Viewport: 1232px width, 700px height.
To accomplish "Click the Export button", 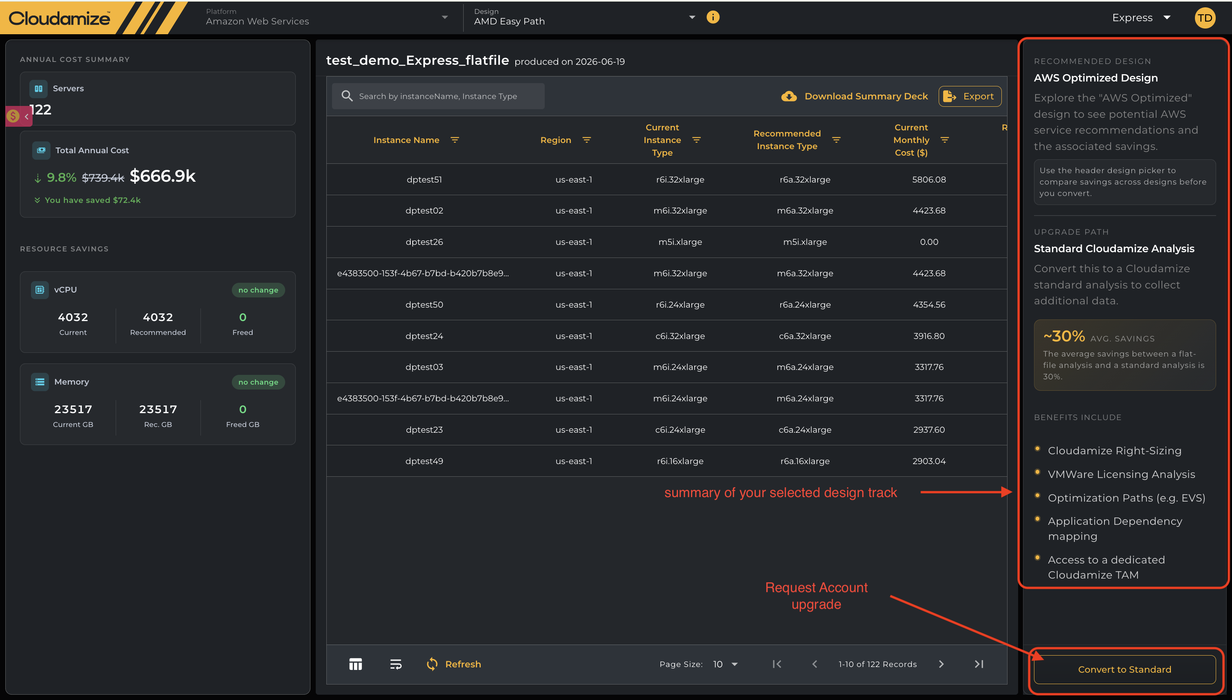I will (x=970, y=96).
